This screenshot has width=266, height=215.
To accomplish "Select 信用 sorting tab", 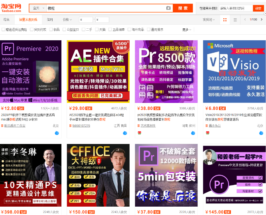I will point(50,20).
